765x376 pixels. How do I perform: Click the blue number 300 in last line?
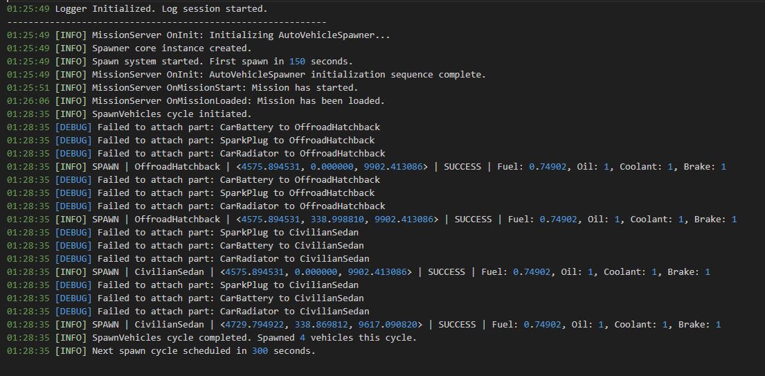pyautogui.click(x=260, y=351)
